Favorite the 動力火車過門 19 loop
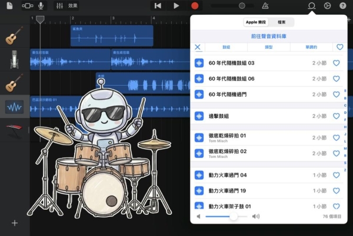The image size is (353, 236). pyautogui.click(x=337, y=191)
